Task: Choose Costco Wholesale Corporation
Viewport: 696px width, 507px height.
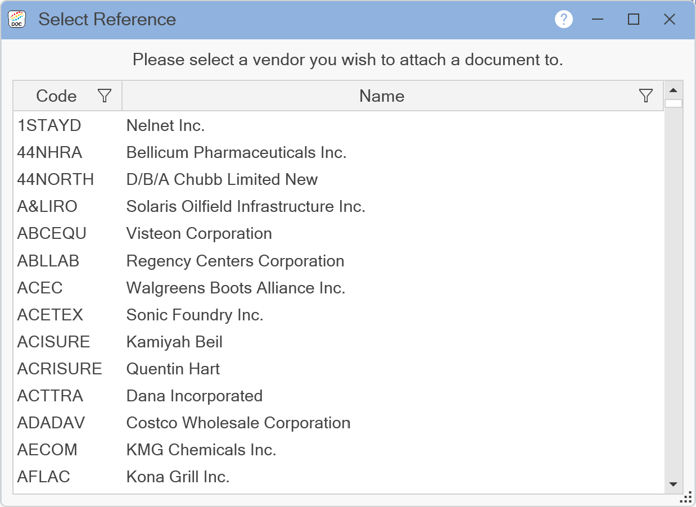Action: (238, 423)
